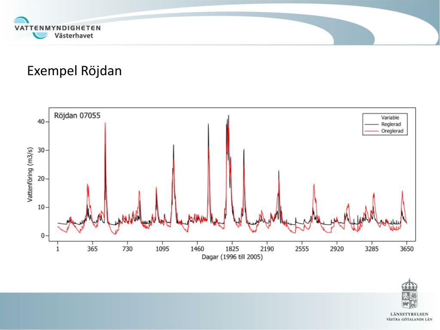This screenshot has height=330, width=440.
Task: Click the x-axis label 'Dagar (1996 till 2005)'
Action: [232, 257]
